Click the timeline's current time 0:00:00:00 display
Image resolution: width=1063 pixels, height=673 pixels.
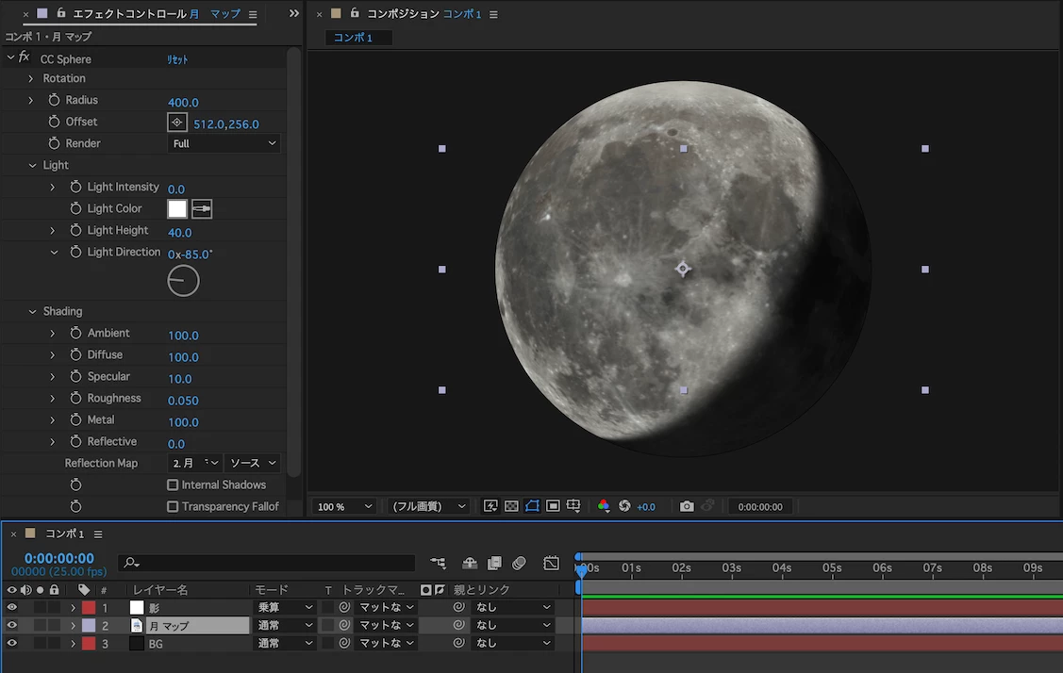click(x=58, y=558)
